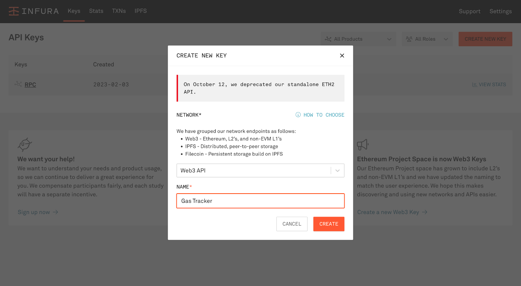521x286 pixels.
Task: Click the View Stats link
Action: [492, 85]
